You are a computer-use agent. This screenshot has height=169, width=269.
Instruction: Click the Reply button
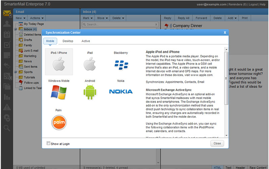(x=168, y=18)
